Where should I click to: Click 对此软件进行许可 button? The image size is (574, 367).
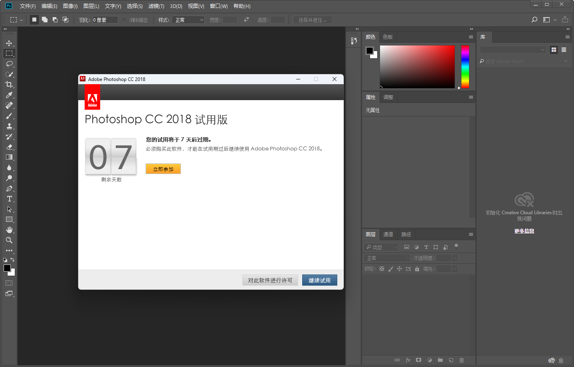pos(270,280)
